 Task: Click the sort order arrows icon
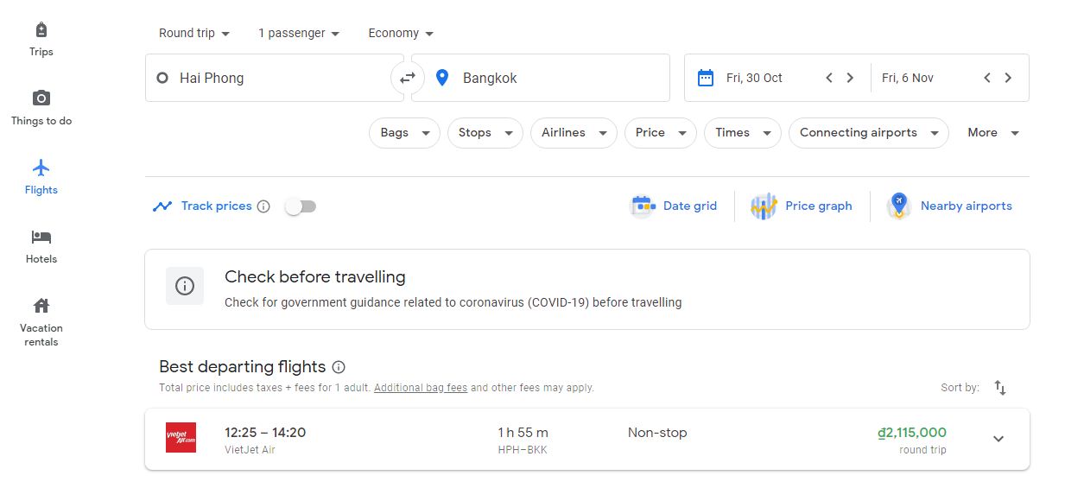pos(1000,388)
